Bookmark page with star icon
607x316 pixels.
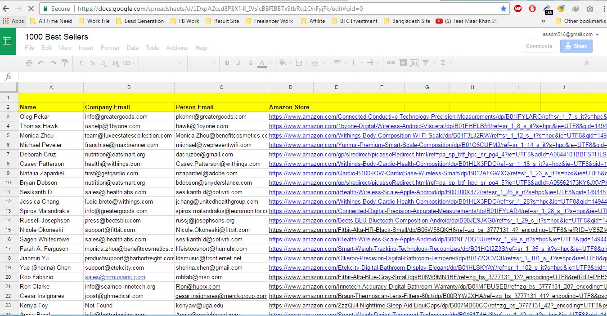pyautogui.click(x=503, y=9)
